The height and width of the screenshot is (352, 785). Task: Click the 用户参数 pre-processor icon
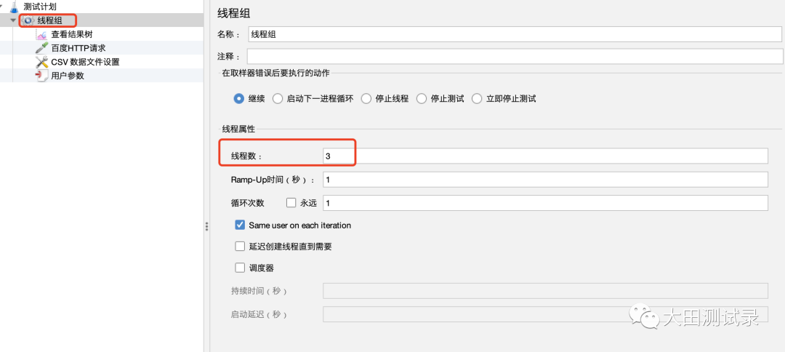pyautogui.click(x=42, y=76)
